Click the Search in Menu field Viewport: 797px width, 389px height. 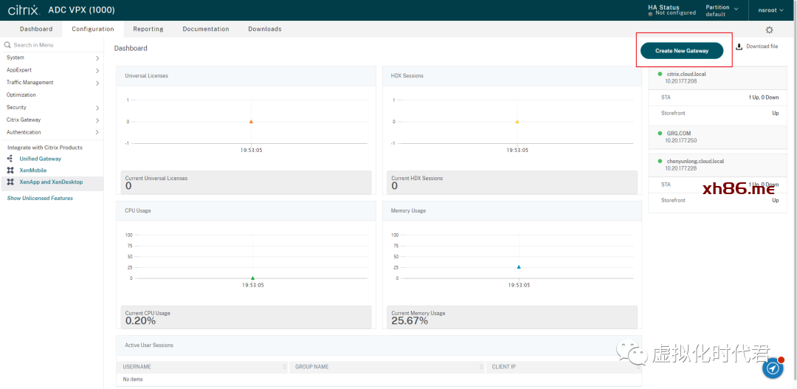coord(52,45)
